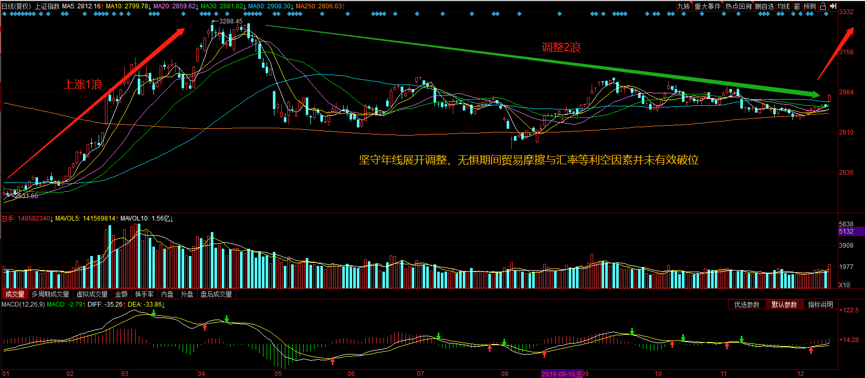Switch to the 换手率 turnover tab
Viewport: 865px width, 378px height.
click(x=144, y=294)
